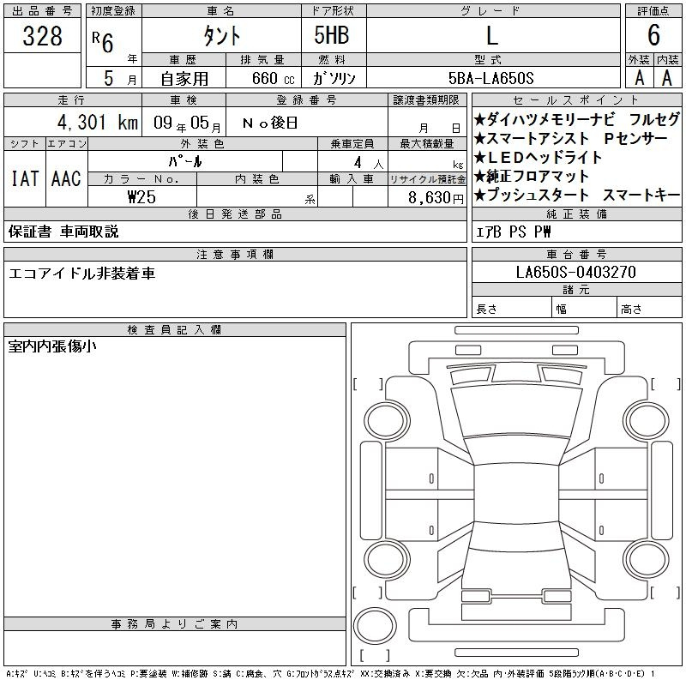This screenshot has width=686, height=686.
Task: Click the カラーNo. header label
Action: pyautogui.click(x=141, y=178)
